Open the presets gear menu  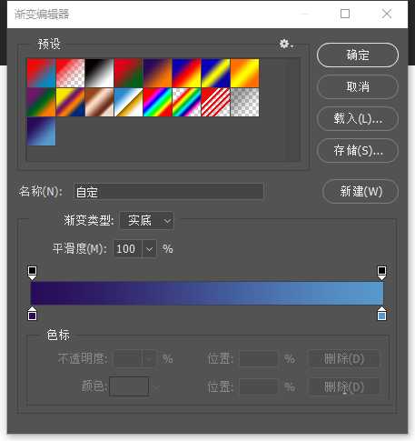(x=286, y=44)
